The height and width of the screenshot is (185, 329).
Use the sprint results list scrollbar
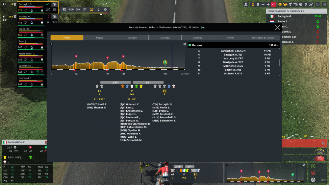[x=279, y=63]
